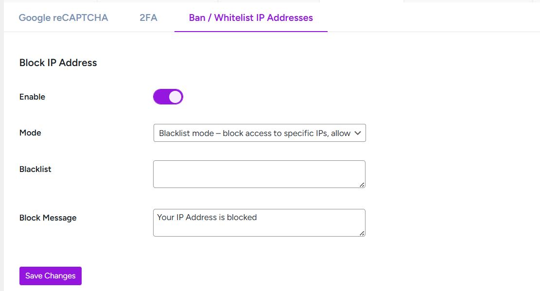Image resolution: width=540 pixels, height=291 pixels.
Task: Click the Blacklist label
Action: [x=35, y=169]
